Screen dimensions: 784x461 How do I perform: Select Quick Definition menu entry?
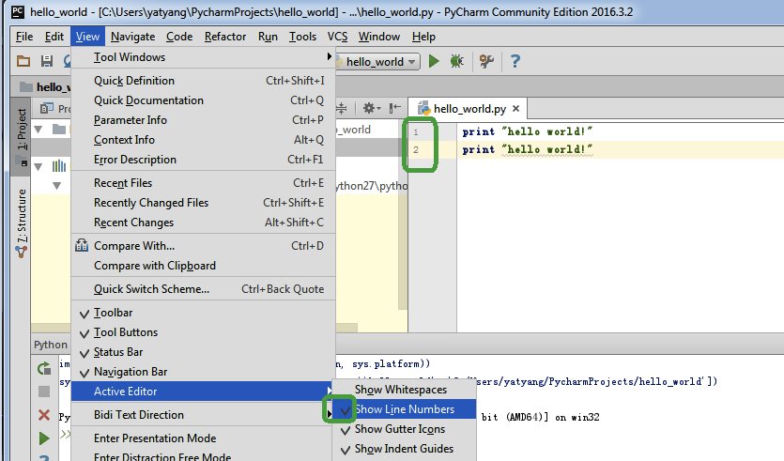(x=203, y=81)
